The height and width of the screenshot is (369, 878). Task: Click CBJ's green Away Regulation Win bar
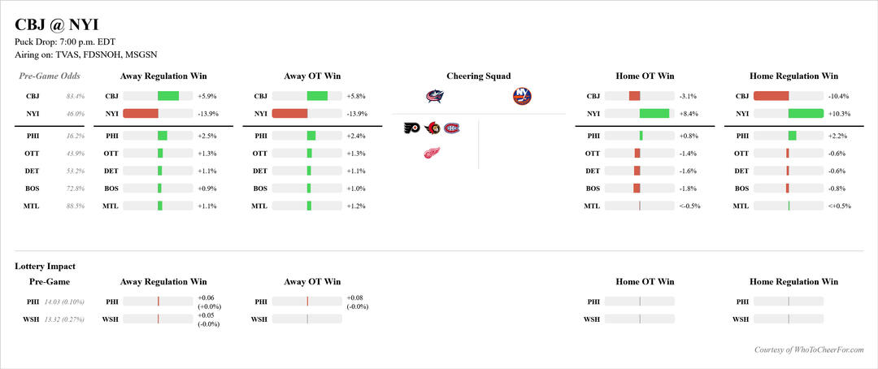tap(168, 96)
